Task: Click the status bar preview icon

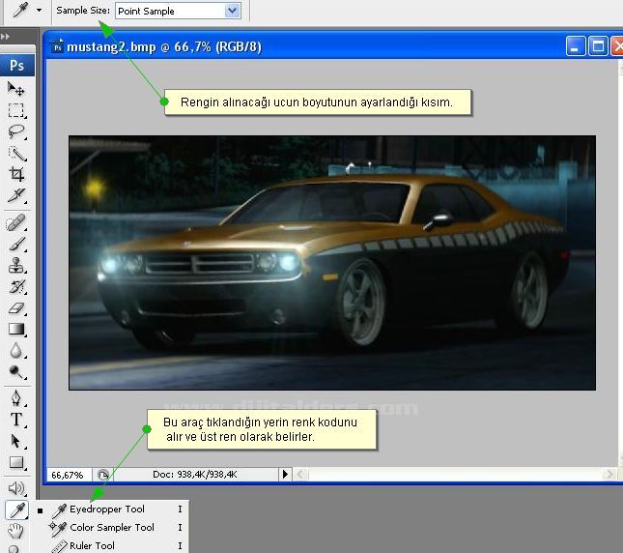Action: [x=103, y=475]
